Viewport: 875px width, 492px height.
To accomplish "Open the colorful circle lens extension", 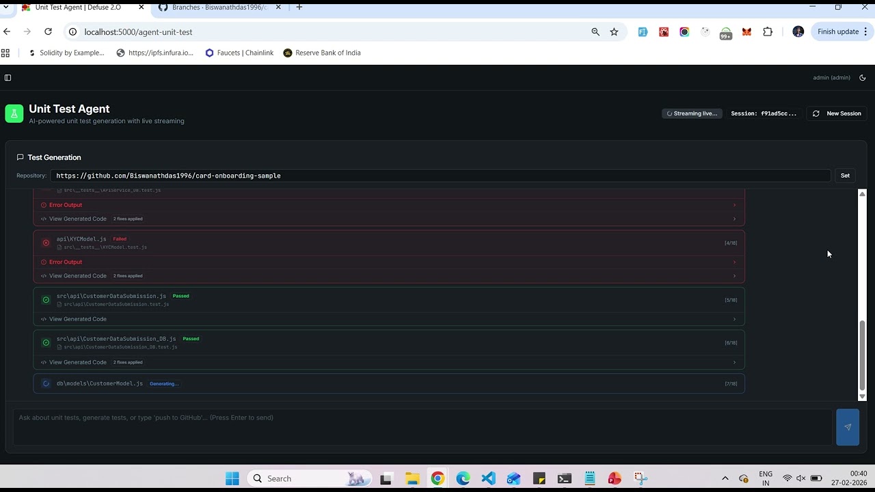I will (x=684, y=31).
